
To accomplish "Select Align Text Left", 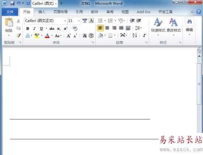I will (x=100, y=28).
